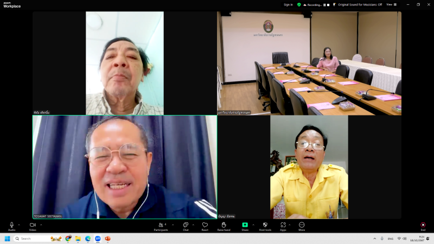Image resolution: width=434 pixels, height=244 pixels.
Task: Click the Raise hand icon
Action: (x=224, y=225)
